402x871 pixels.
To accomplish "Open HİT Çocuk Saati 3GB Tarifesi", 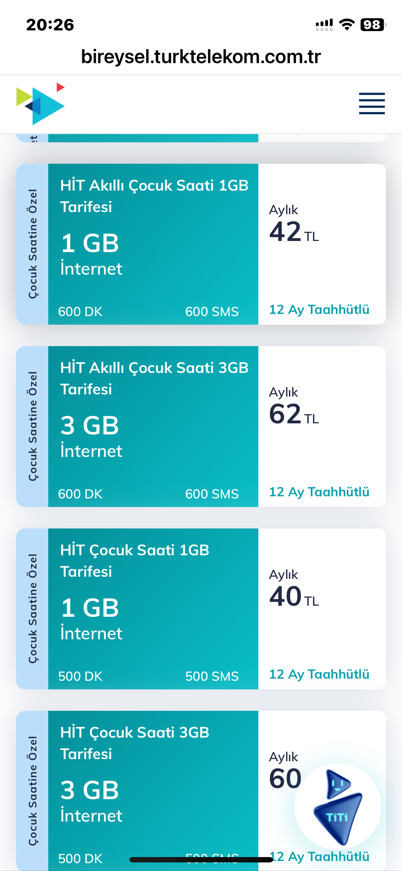I will pos(135,743).
